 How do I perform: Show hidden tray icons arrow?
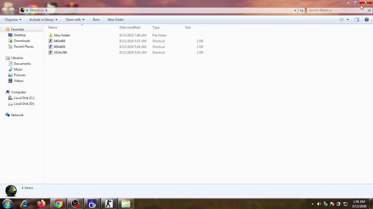pos(312,204)
